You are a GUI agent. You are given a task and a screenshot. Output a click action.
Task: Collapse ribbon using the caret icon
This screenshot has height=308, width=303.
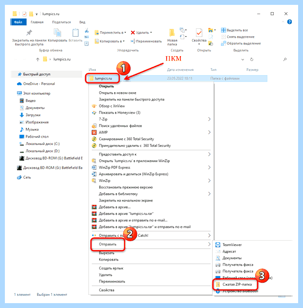click(283, 22)
